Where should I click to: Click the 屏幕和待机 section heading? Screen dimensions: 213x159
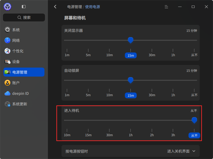point(75,18)
